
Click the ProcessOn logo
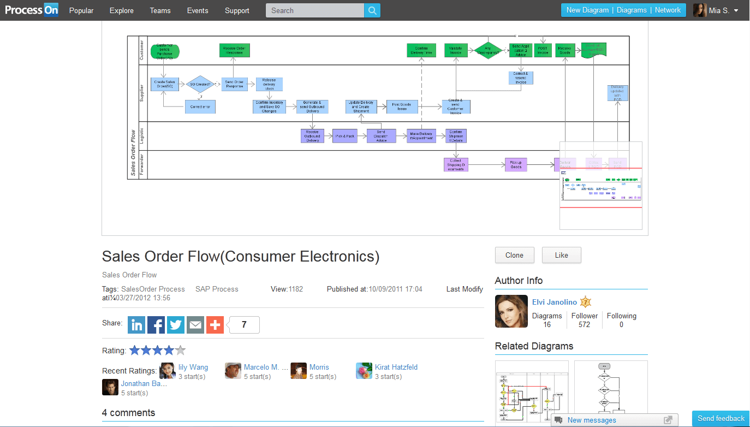(31, 10)
